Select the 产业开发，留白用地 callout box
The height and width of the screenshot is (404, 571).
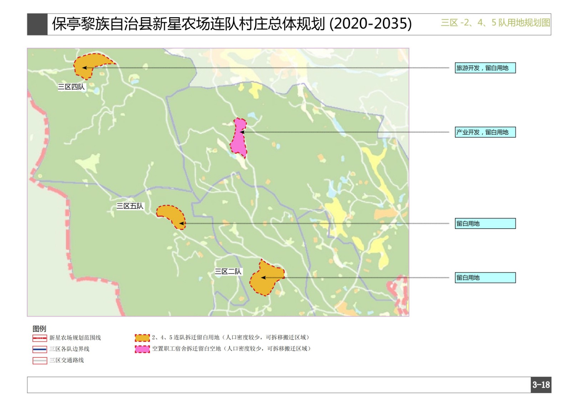coord(485,132)
